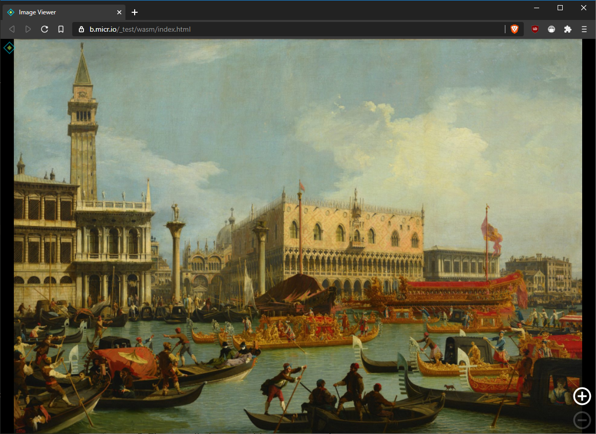Click the browser forward arrow

pos(28,29)
